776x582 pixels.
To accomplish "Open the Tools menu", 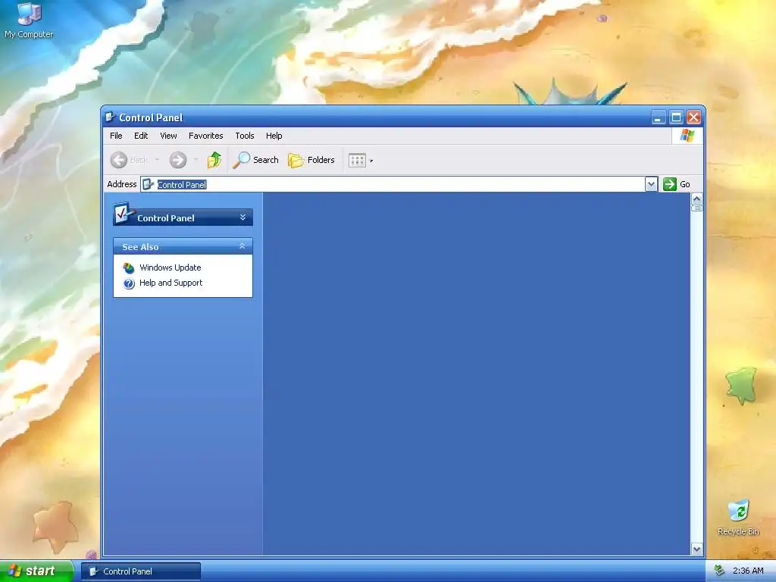I will coord(245,136).
